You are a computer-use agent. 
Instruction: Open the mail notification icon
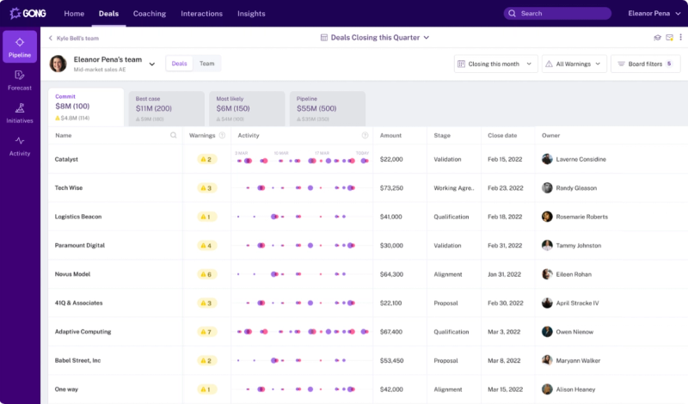(x=668, y=38)
